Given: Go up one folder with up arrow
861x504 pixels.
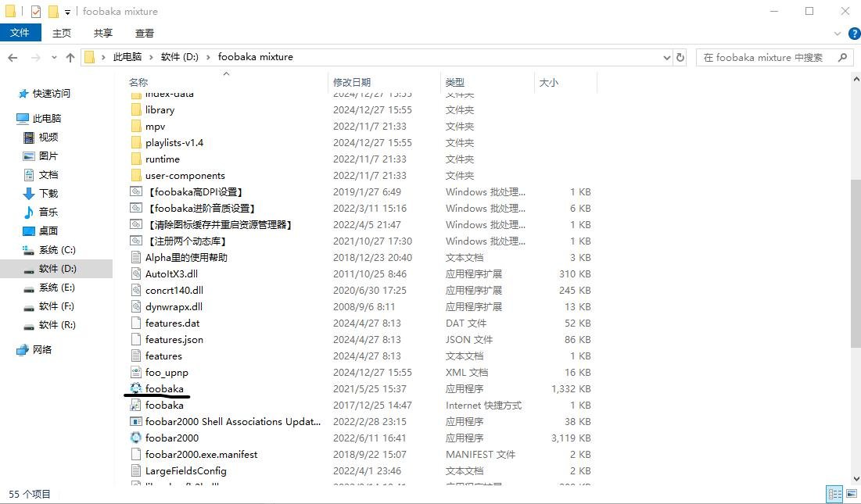Looking at the screenshot, I should [70, 57].
